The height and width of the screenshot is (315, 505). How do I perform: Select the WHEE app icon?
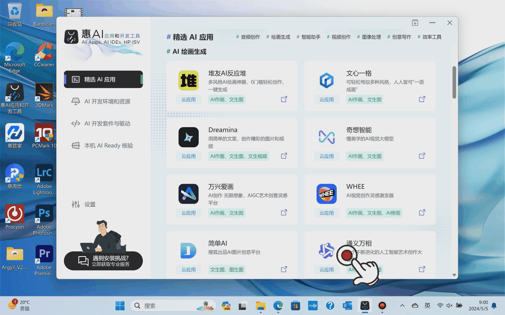pyautogui.click(x=326, y=194)
